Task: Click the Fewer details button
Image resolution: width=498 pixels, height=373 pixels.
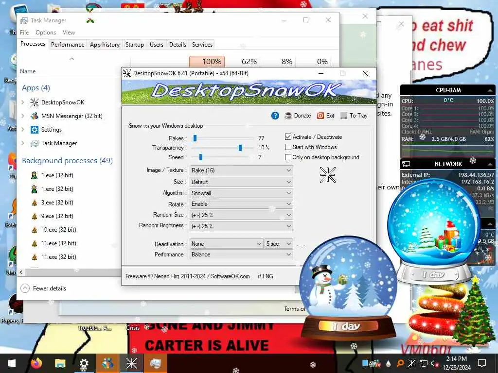Action: (43, 288)
